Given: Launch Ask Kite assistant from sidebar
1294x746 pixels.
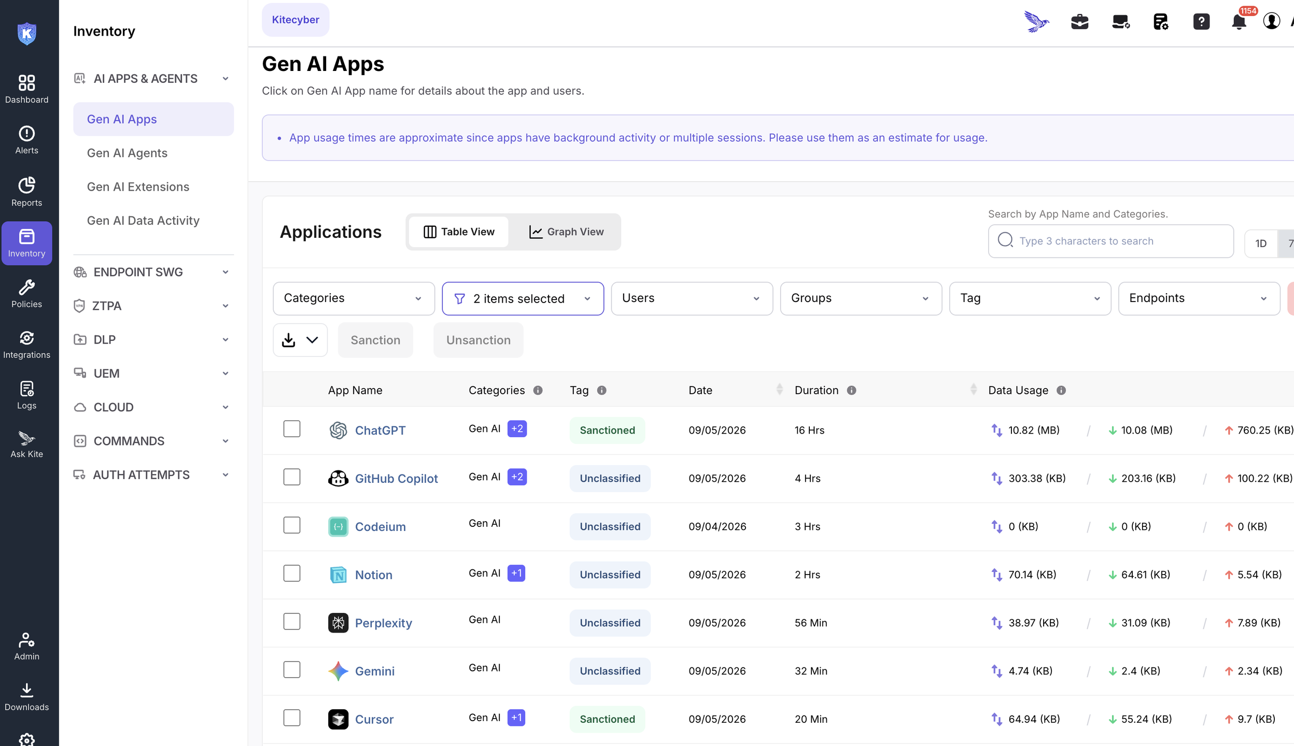Looking at the screenshot, I should point(26,444).
